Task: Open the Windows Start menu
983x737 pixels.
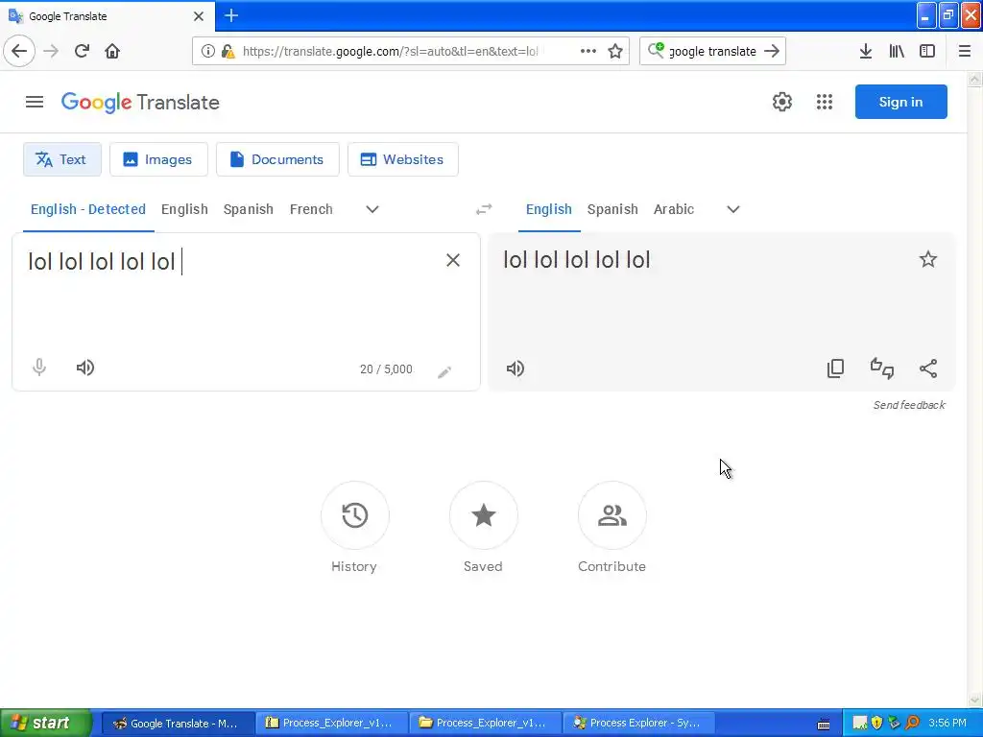Action: click(x=45, y=723)
